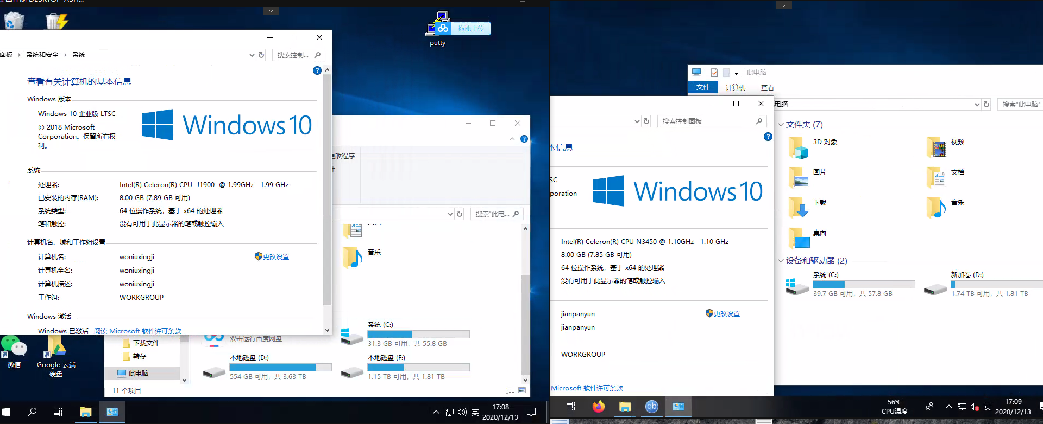
Task: Open the 微信 WeChat desktop icon
Action: (x=14, y=351)
